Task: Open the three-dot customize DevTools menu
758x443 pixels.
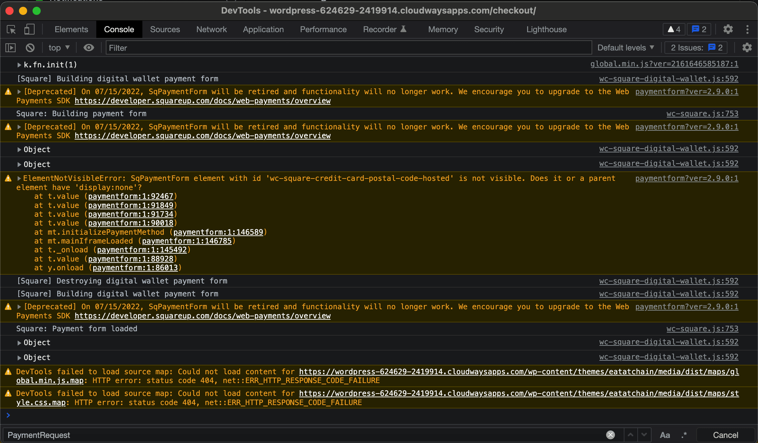Action: (x=747, y=29)
